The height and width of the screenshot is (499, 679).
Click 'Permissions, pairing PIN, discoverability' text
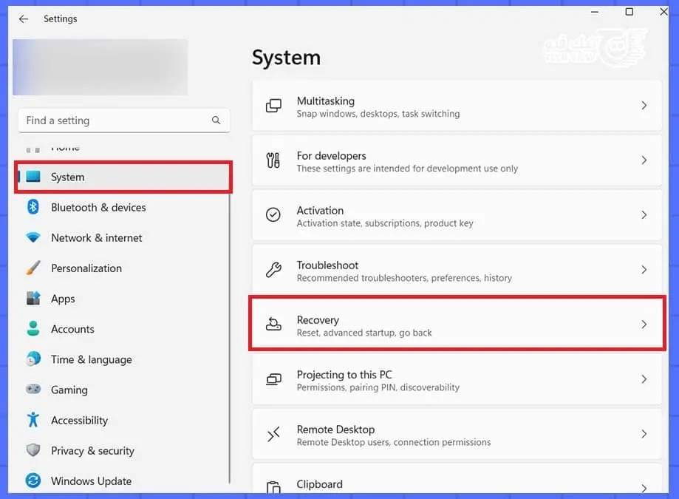[378, 387]
